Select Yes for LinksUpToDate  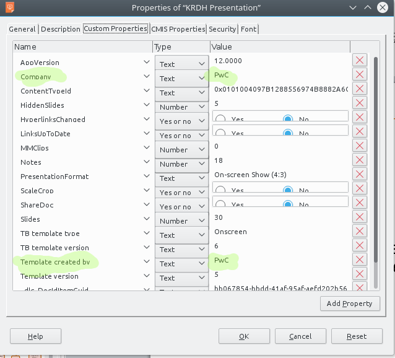220,133
